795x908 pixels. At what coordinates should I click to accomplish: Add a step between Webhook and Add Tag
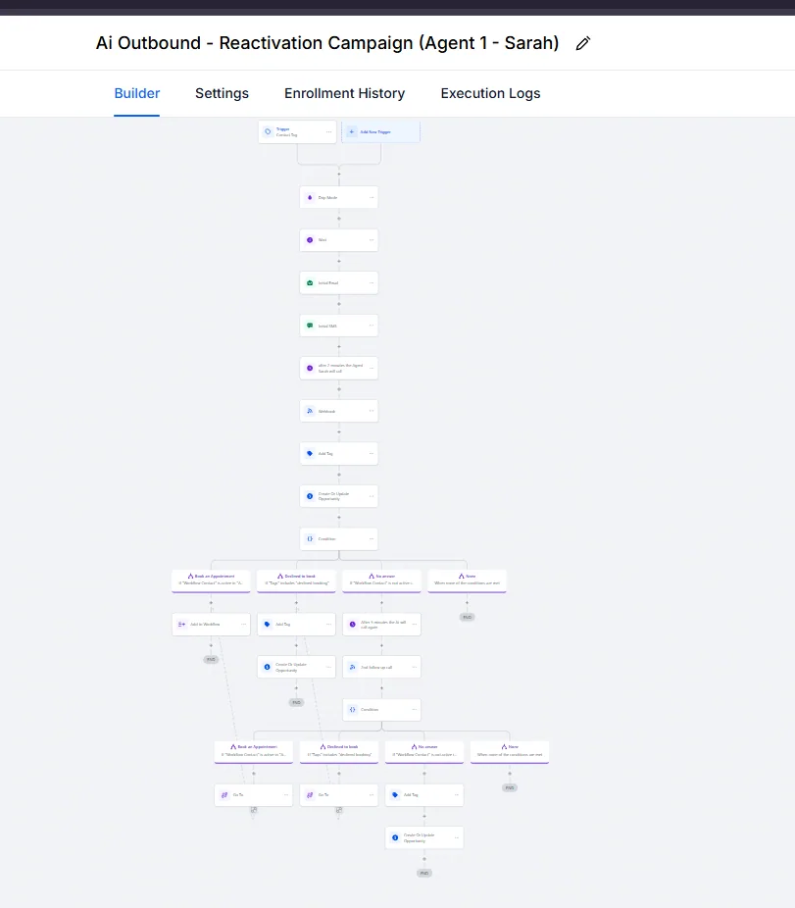point(339,432)
